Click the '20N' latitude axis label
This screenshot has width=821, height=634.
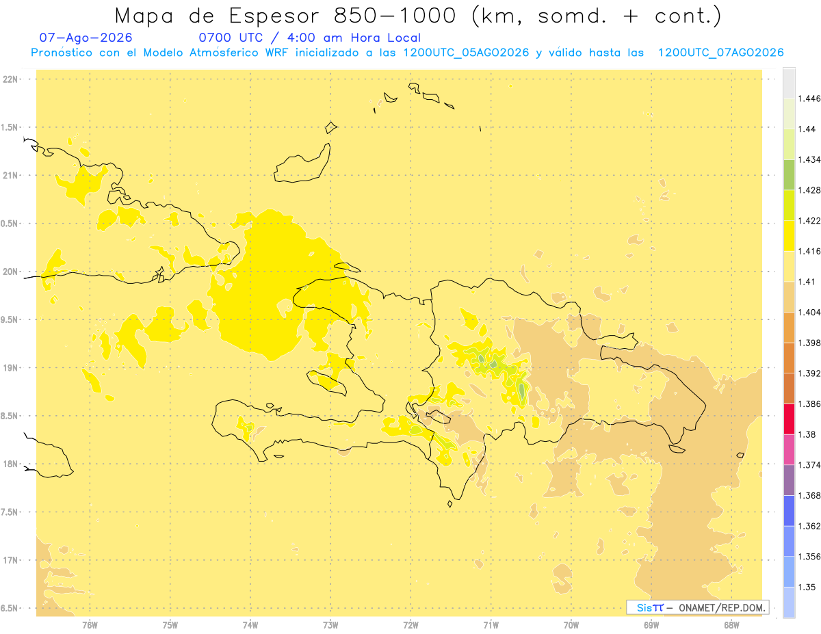pos(10,272)
